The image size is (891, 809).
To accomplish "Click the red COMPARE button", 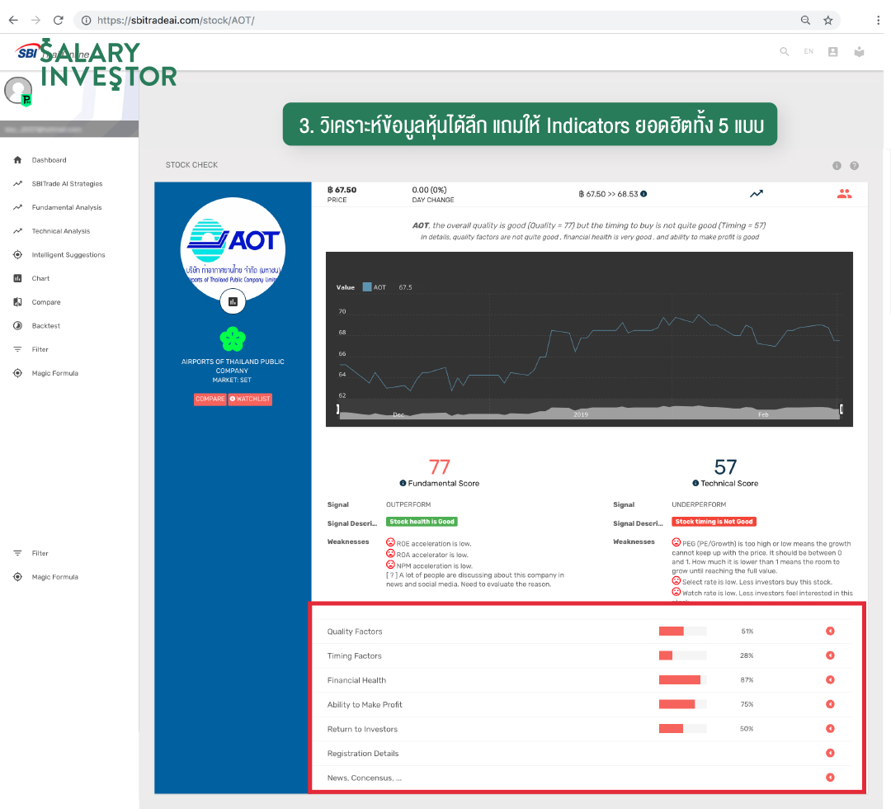I will [x=210, y=400].
